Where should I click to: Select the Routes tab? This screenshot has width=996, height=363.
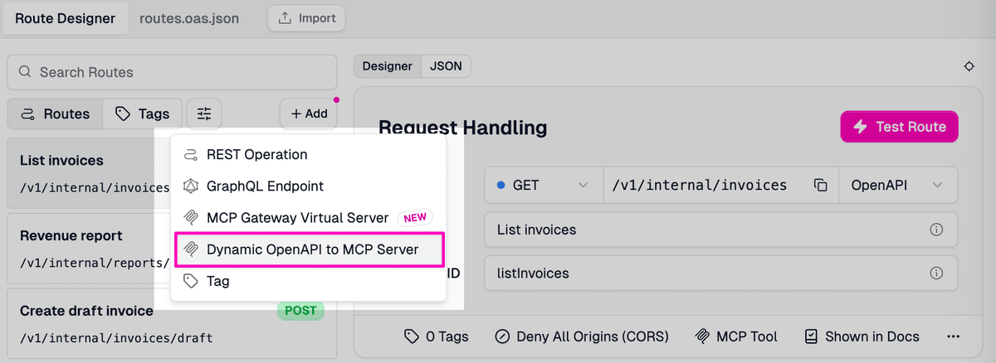pos(55,114)
